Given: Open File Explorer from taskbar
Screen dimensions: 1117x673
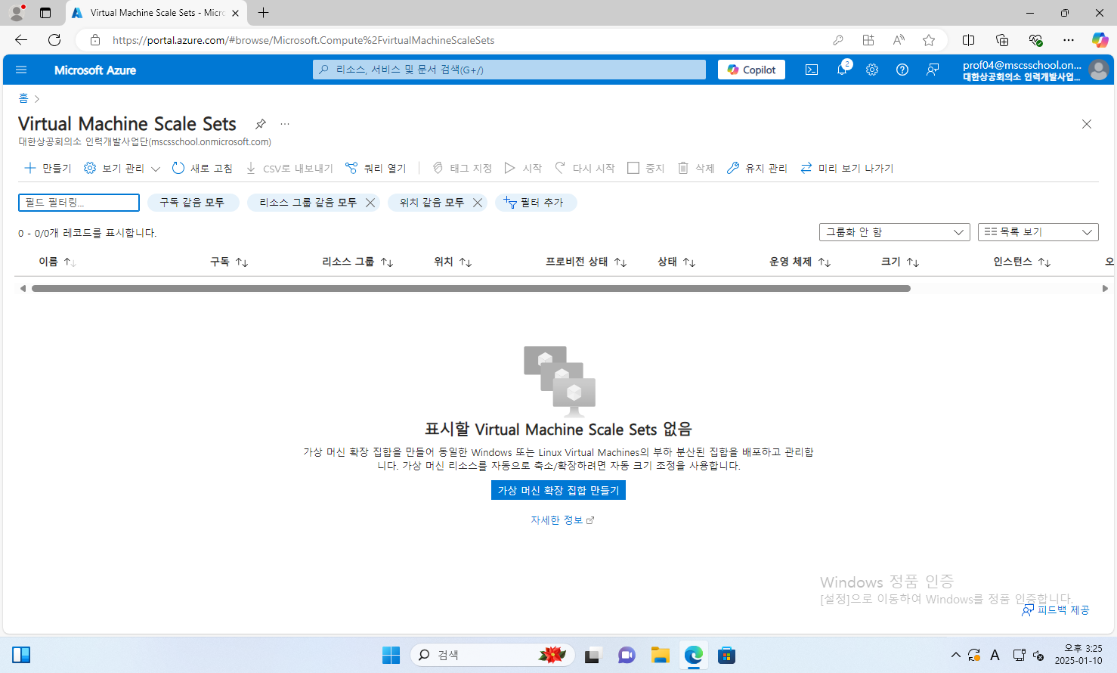Looking at the screenshot, I should 661,655.
